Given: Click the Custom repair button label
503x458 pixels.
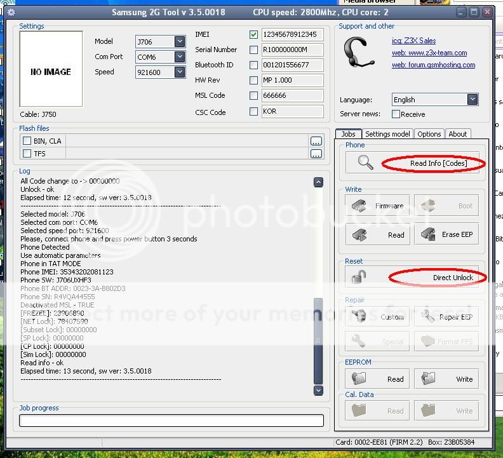Looking at the screenshot, I should coord(392,317).
